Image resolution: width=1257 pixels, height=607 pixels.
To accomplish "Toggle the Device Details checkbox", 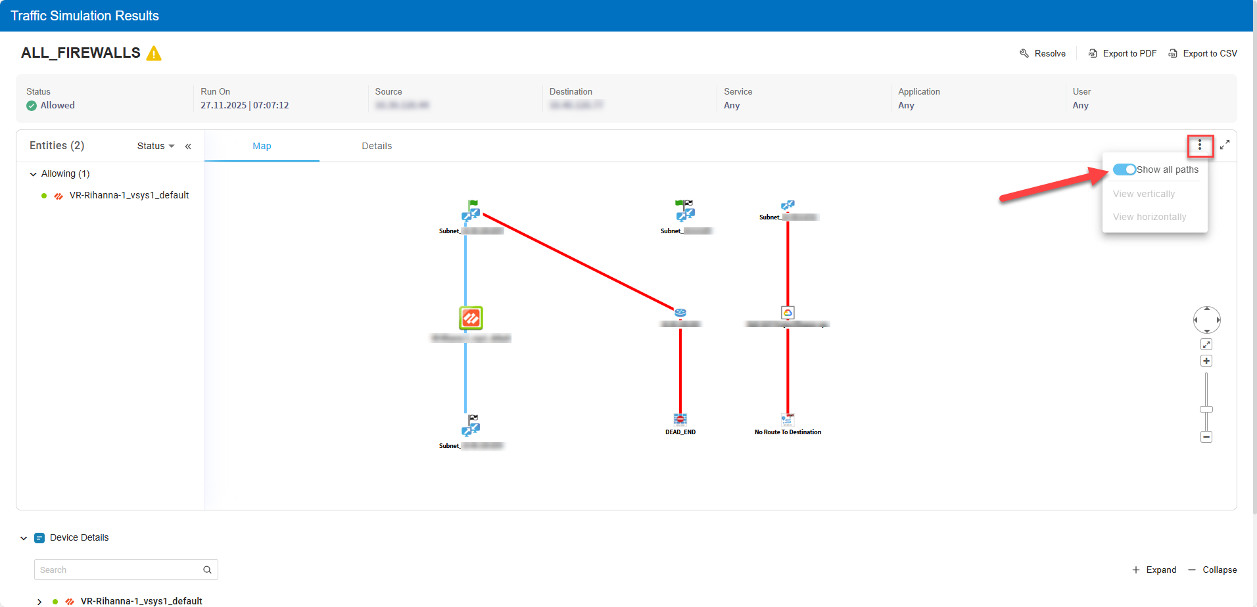I will pyautogui.click(x=39, y=538).
